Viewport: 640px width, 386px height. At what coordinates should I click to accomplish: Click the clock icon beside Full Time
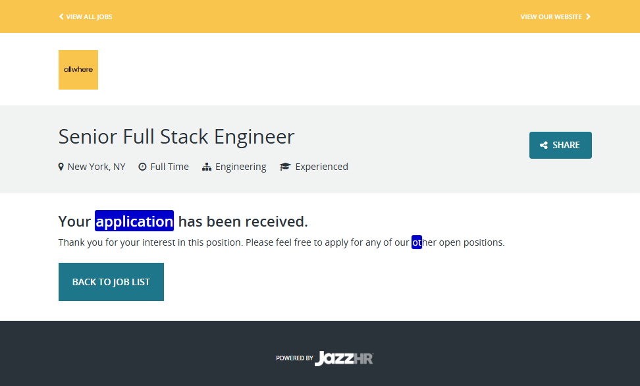pyautogui.click(x=142, y=167)
